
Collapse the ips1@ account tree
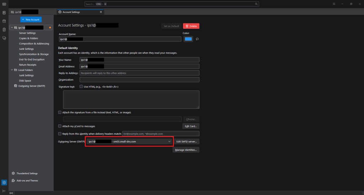[12, 27]
